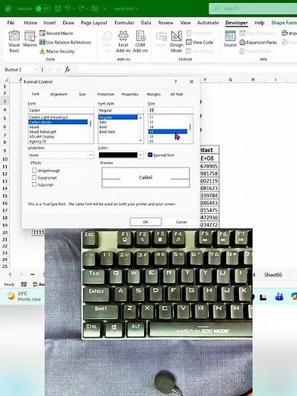
Task: Click the Size list scrollbar thumb
Action: click(x=190, y=126)
